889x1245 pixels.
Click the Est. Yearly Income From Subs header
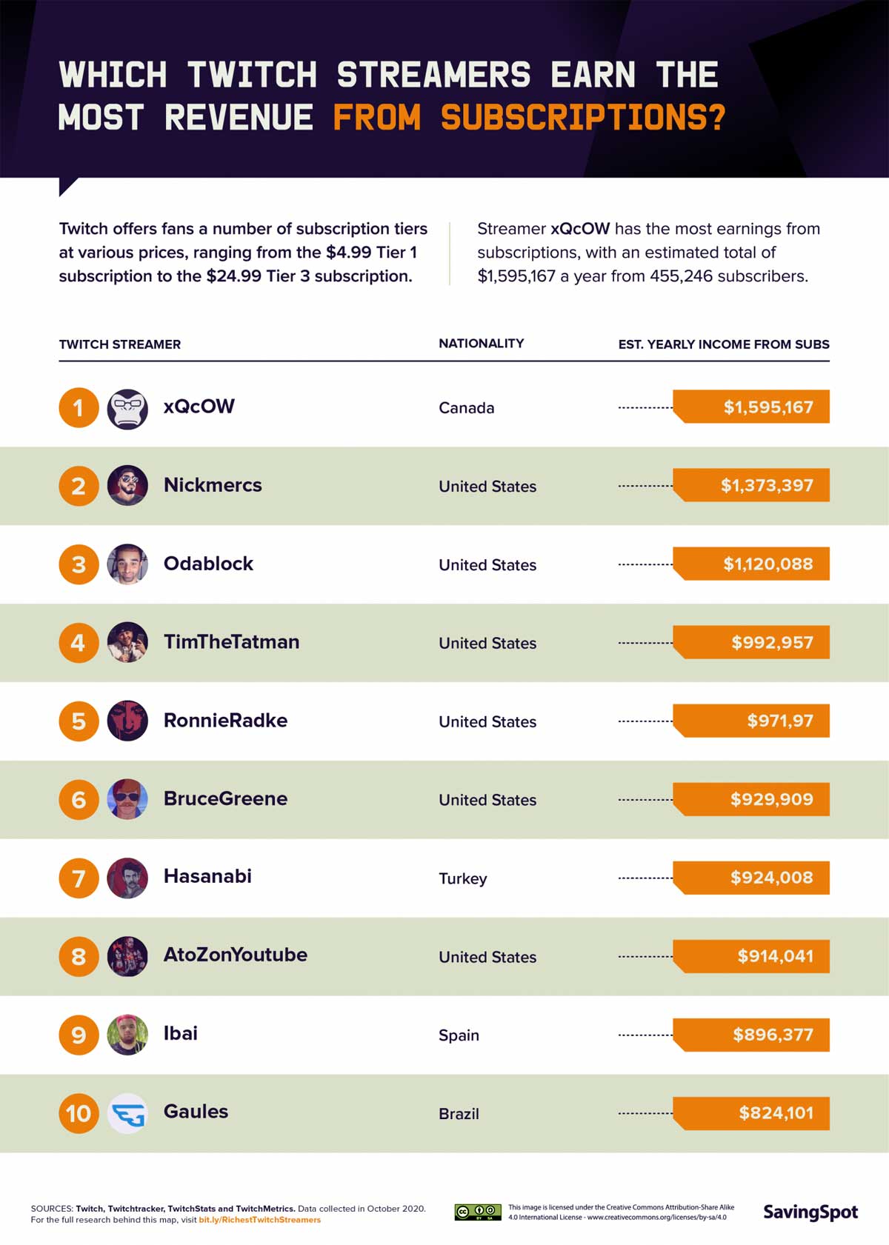coord(724,344)
